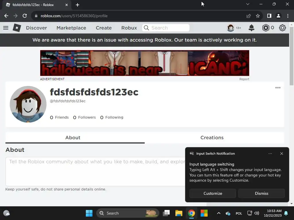
Task: Share this page via the share icon
Action: click(x=249, y=16)
